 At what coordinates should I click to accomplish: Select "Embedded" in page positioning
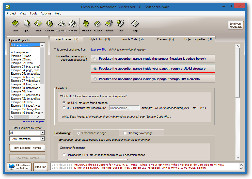78,133
